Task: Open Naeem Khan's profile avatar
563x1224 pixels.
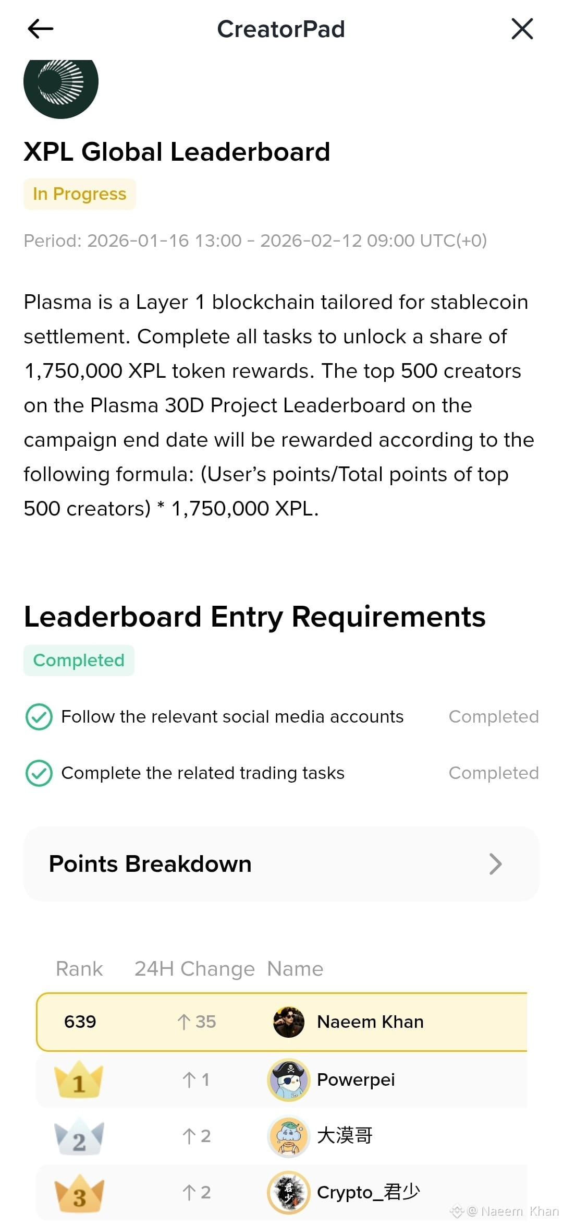Action: (x=288, y=1022)
